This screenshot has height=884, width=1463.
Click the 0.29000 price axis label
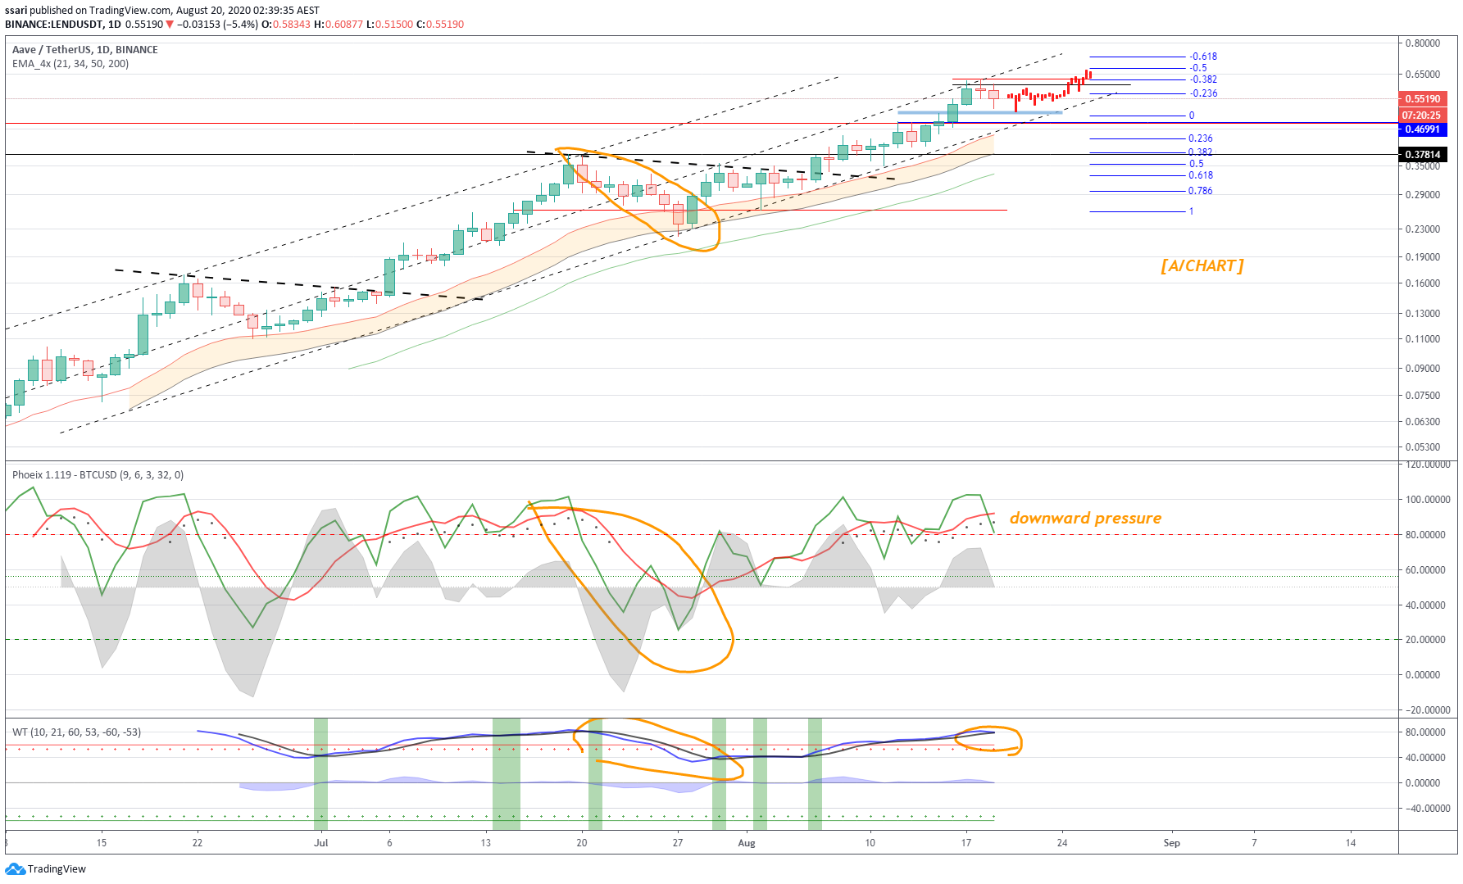point(1423,195)
